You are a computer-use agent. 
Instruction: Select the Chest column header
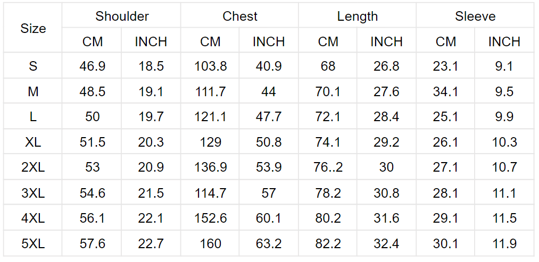[x=239, y=16]
